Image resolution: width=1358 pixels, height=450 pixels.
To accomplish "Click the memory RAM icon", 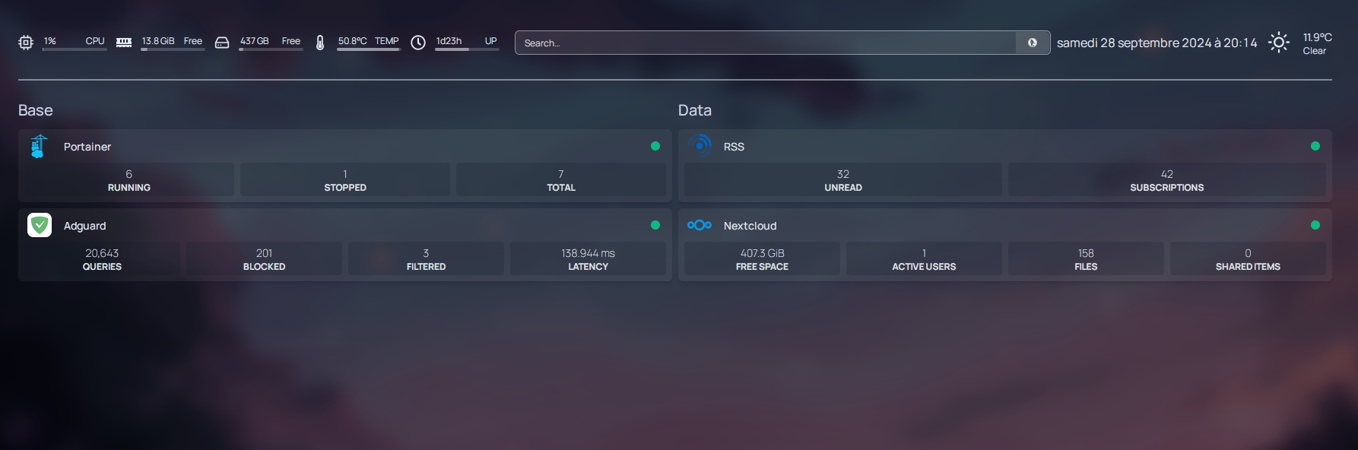I will click(x=124, y=43).
